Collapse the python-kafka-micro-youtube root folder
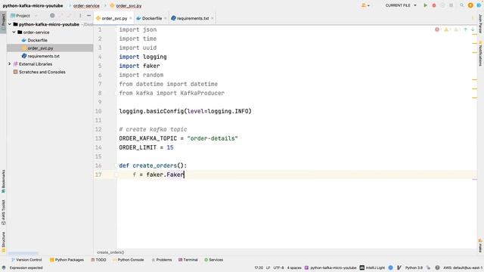 (x=10, y=24)
